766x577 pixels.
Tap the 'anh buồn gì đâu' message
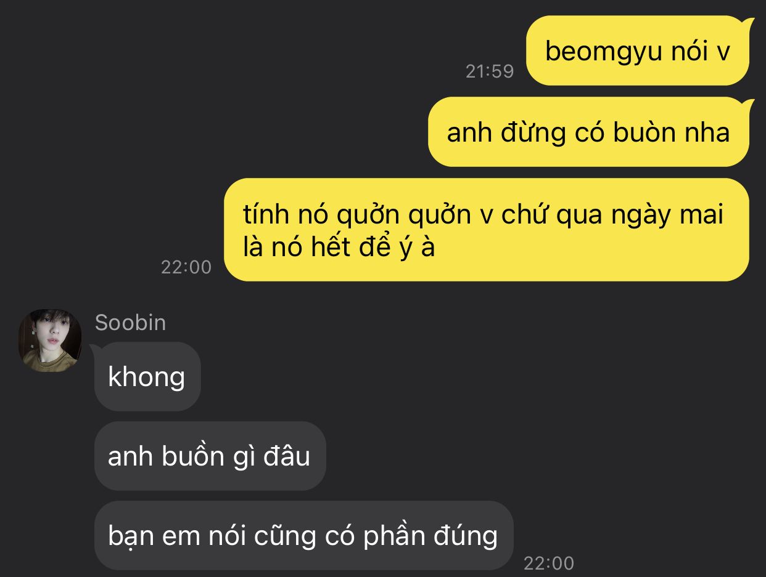209,456
